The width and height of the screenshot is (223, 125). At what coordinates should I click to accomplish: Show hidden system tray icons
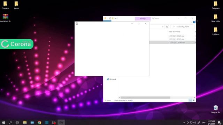point(184,123)
